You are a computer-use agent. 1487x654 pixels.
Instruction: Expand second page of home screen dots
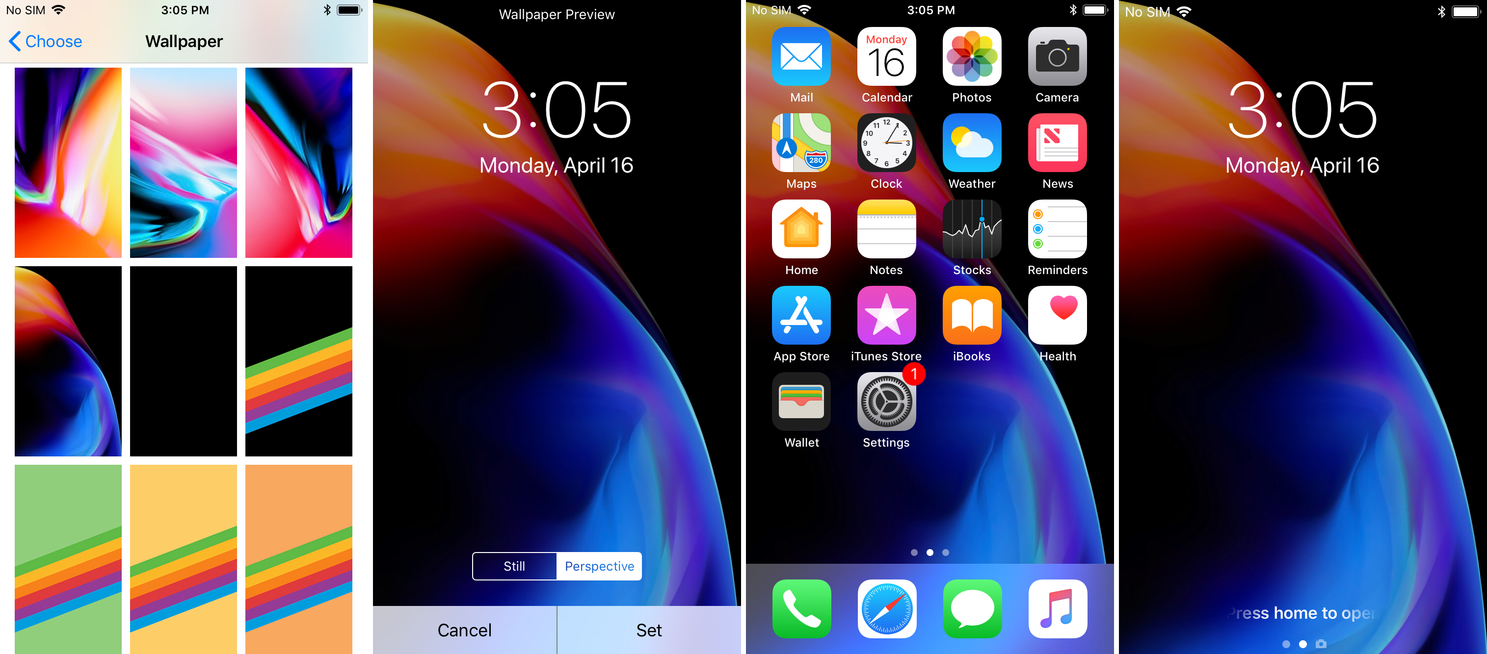coord(929,551)
